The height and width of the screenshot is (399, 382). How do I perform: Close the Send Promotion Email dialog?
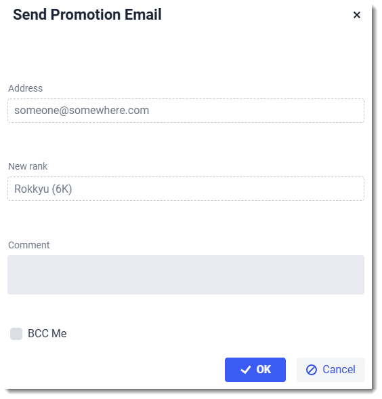pos(356,15)
